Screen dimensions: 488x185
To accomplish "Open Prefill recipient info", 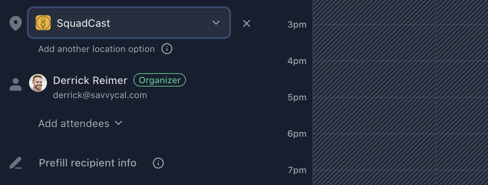I will coord(88,163).
